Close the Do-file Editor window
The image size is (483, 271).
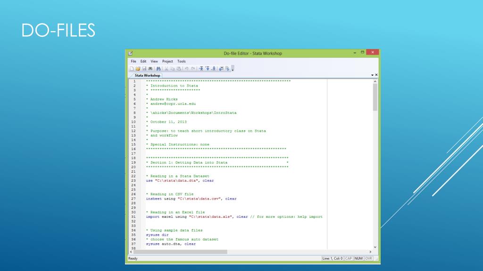coord(373,52)
